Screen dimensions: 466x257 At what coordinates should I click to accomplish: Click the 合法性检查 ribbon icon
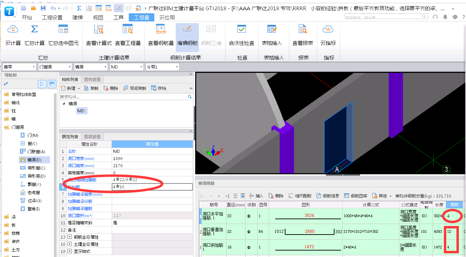click(x=242, y=30)
